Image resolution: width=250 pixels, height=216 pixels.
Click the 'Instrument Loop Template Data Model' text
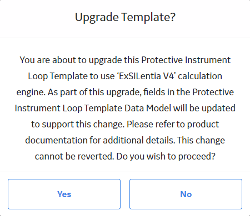(x=93, y=108)
